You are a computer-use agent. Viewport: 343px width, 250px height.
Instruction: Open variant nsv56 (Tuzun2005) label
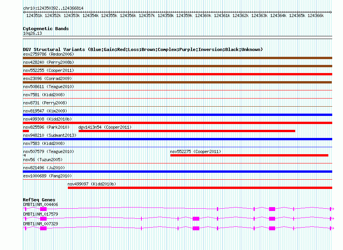pyautogui.click(x=43, y=160)
